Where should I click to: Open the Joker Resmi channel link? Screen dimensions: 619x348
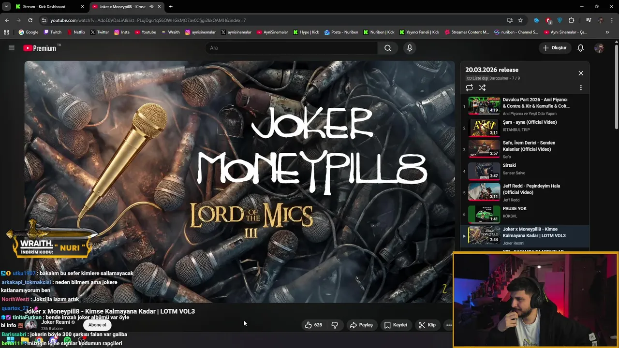coord(56,322)
